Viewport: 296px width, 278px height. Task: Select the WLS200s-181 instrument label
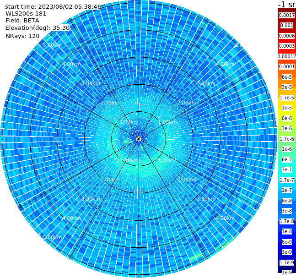tap(26, 14)
